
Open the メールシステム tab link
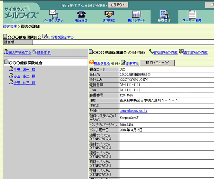tap(53, 20)
